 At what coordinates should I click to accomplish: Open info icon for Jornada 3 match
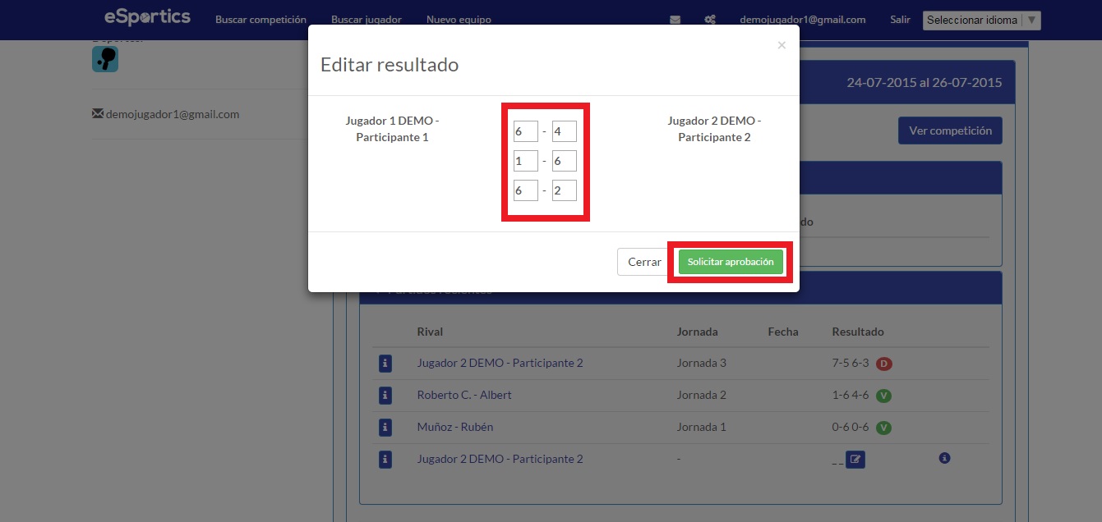point(385,363)
